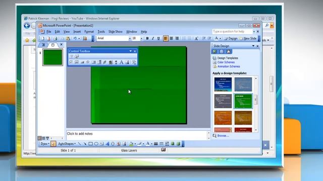The image size is (323, 181).
Task: Toggle Align Left alignment
Action: 166,38
